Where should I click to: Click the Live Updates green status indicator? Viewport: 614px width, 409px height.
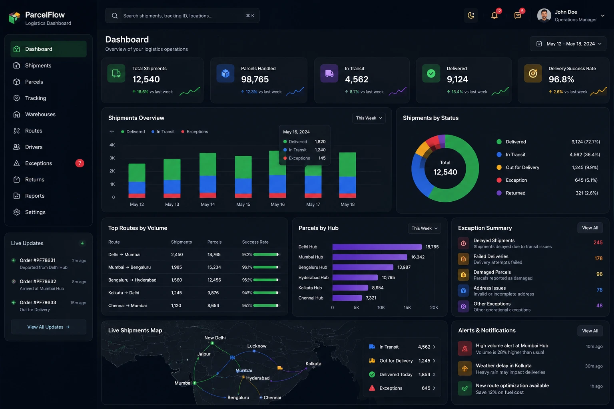[82, 244]
